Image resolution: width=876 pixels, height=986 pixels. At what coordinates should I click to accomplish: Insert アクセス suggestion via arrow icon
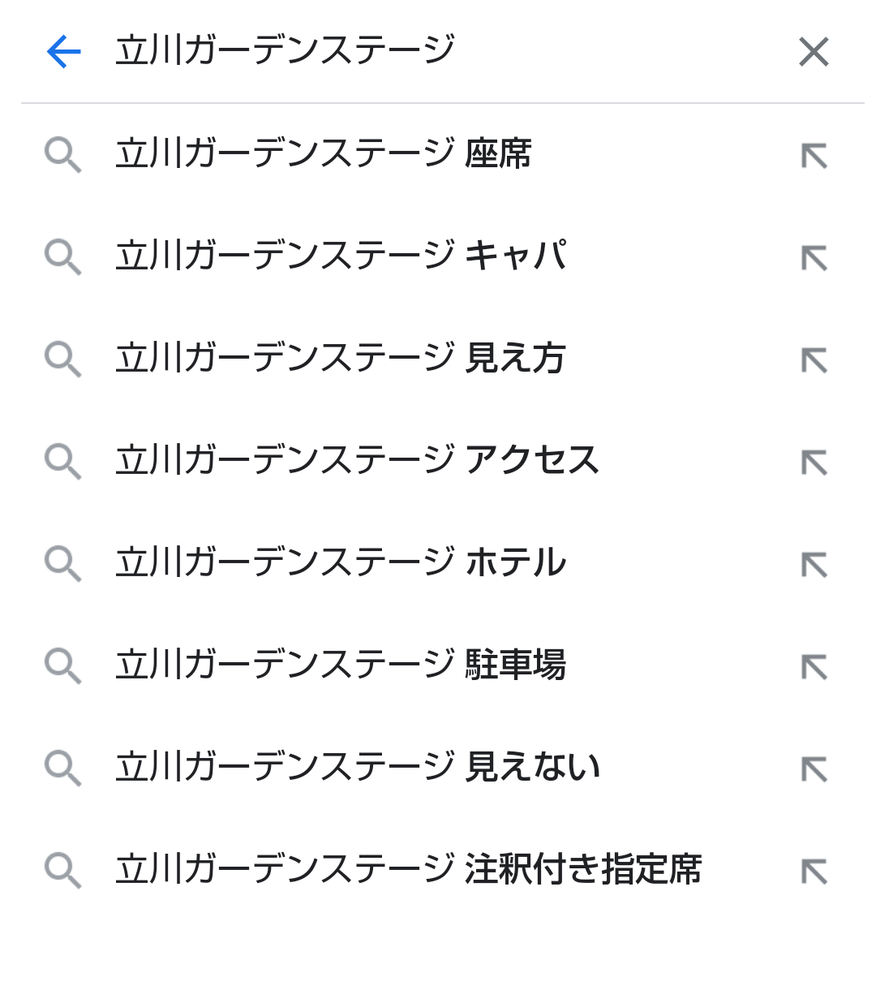pos(814,462)
